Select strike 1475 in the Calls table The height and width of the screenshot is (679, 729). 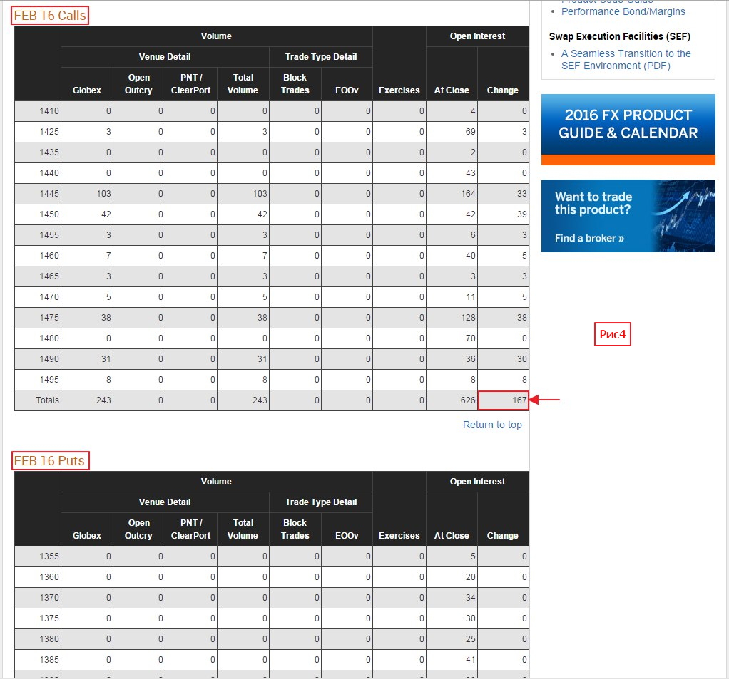(x=49, y=318)
